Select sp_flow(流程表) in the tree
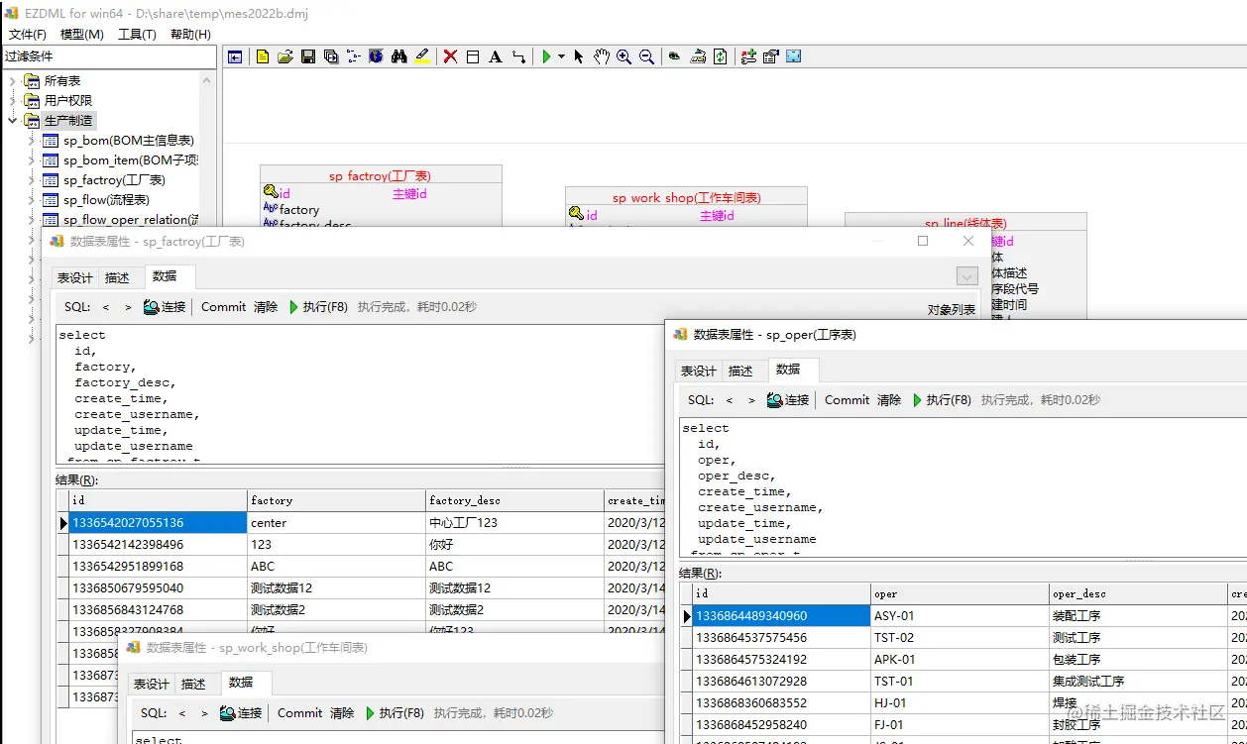Image resolution: width=1247 pixels, height=744 pixels. tap(106, 200)
